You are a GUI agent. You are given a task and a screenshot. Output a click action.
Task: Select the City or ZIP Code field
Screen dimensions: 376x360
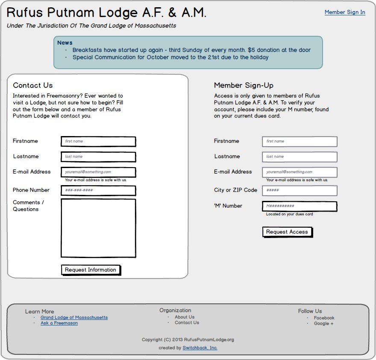pos(300,191)
